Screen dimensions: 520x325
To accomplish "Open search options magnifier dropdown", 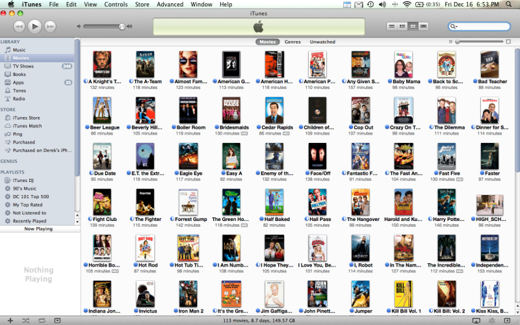I will tap(453, 27).
